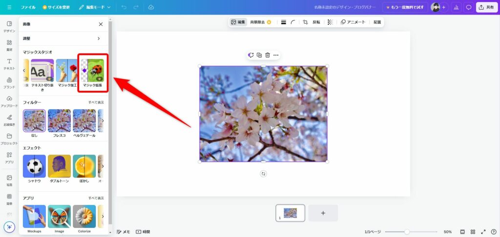
Task: Show all apps with すべて表示
Action: (x=96, y=198)
